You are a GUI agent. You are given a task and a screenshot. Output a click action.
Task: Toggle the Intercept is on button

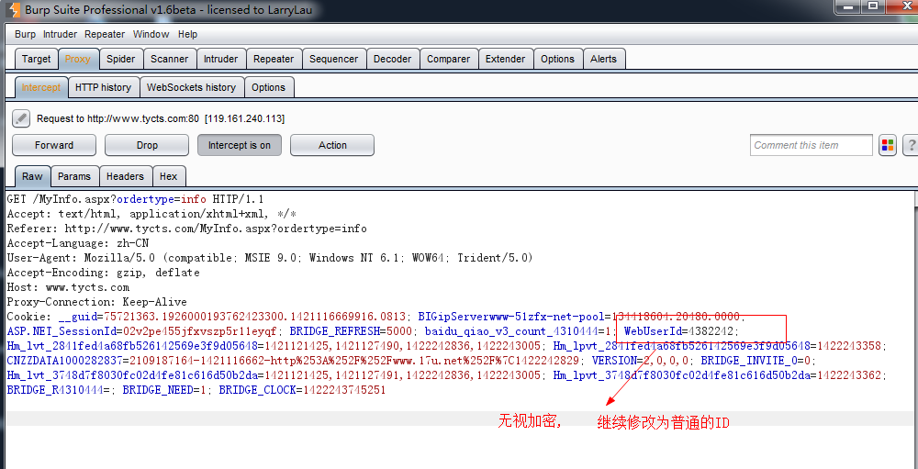pos(240,145)
